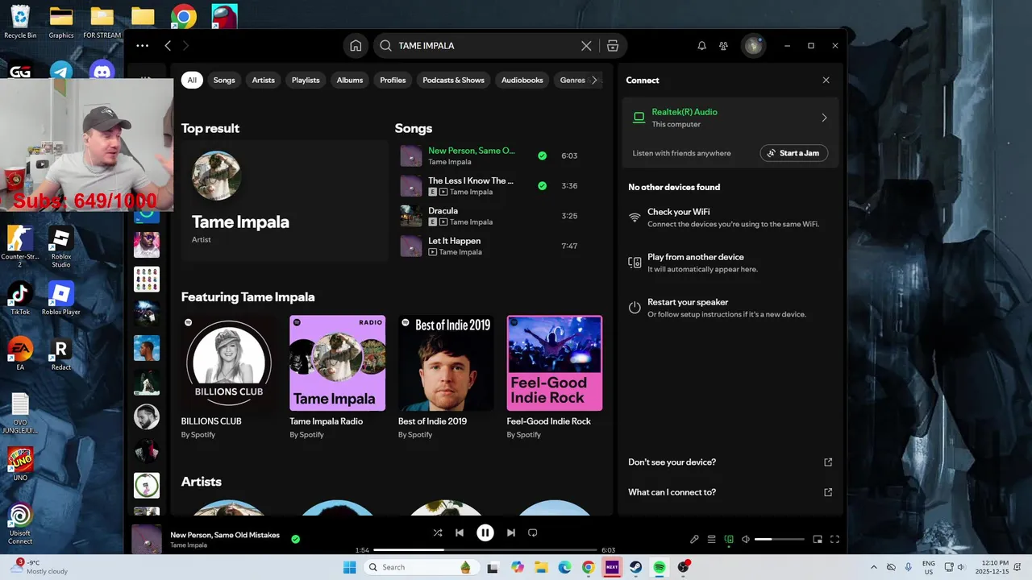The image size is (1032, 580).
Task: Open the TikTok desktop shortcut
Action: 20,298
